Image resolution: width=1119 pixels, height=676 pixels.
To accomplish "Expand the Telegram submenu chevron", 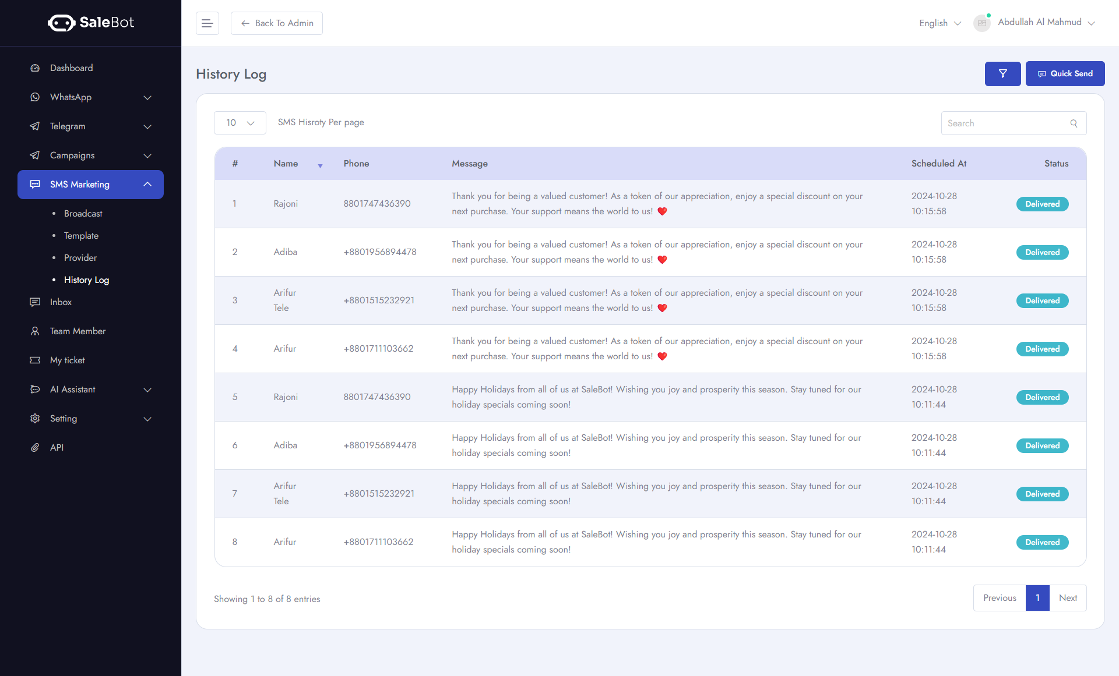I will click(147, 126).
